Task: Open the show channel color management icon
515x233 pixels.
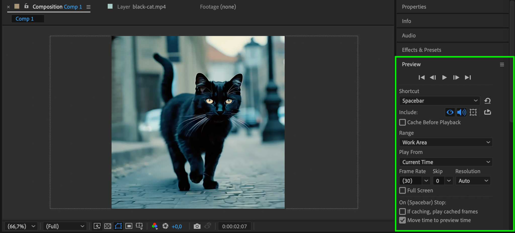Action: coord(155,226)
